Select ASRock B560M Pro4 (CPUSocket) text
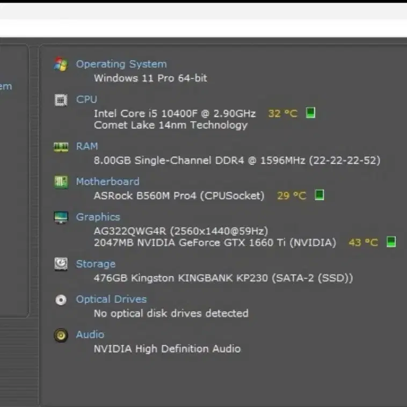Viewport: 407px width, 407px height. [x=179, y=195]
